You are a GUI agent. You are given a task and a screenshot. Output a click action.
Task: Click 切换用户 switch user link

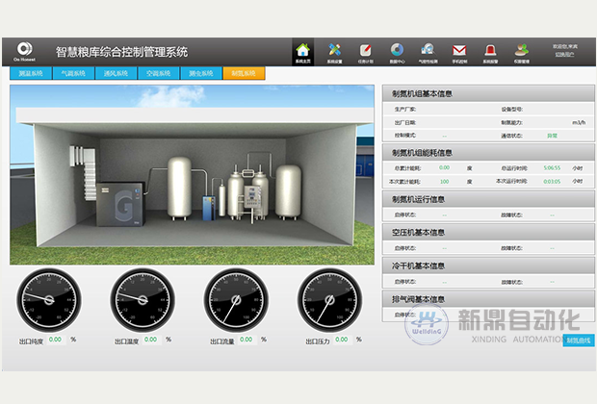pos(564,55)
